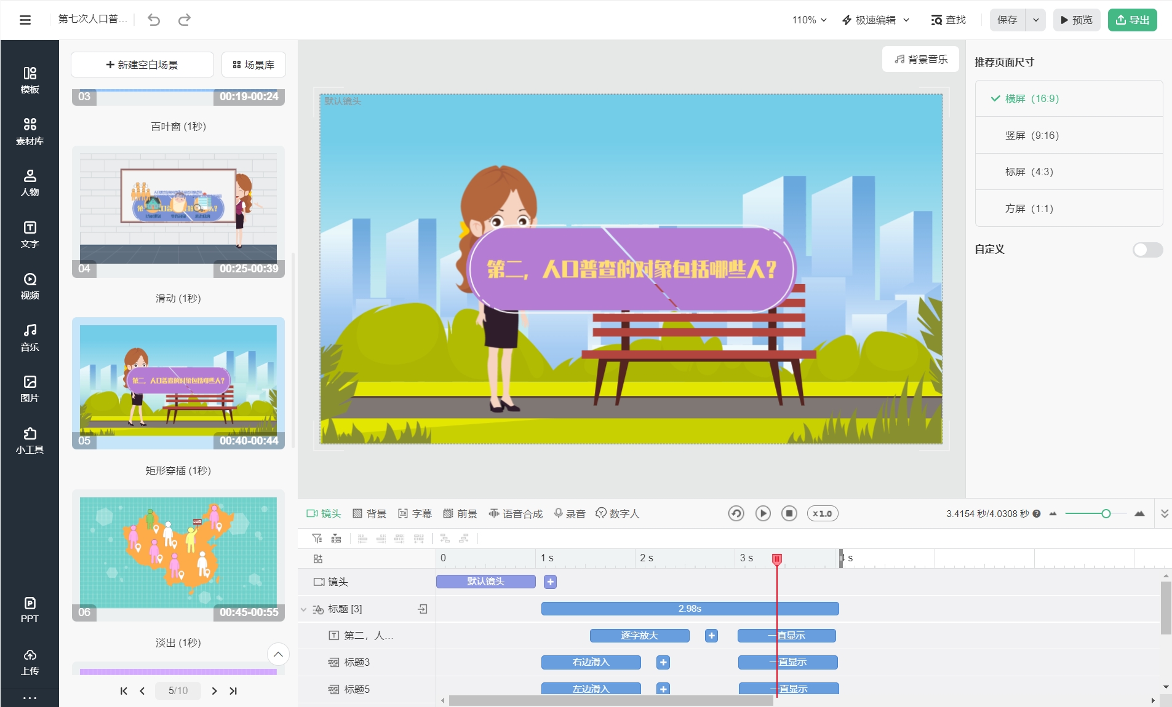Click 新建空白场景 new blank scene

click(x=142, y=65)
